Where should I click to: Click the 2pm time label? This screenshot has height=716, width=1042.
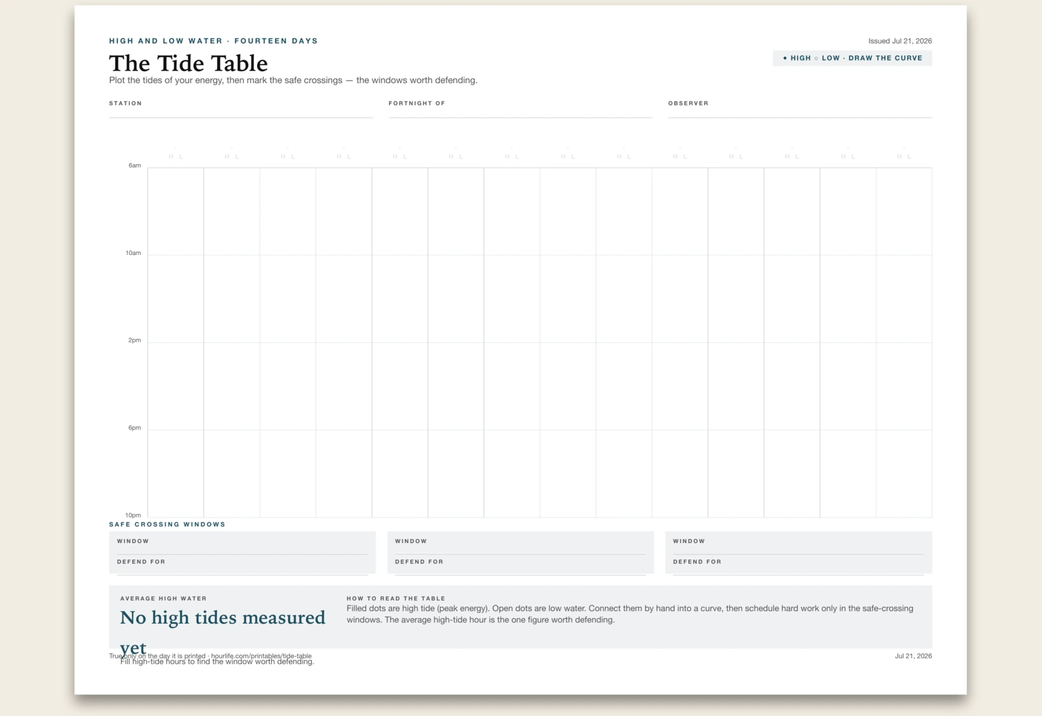pyautogui.click(x=135, y=340)
